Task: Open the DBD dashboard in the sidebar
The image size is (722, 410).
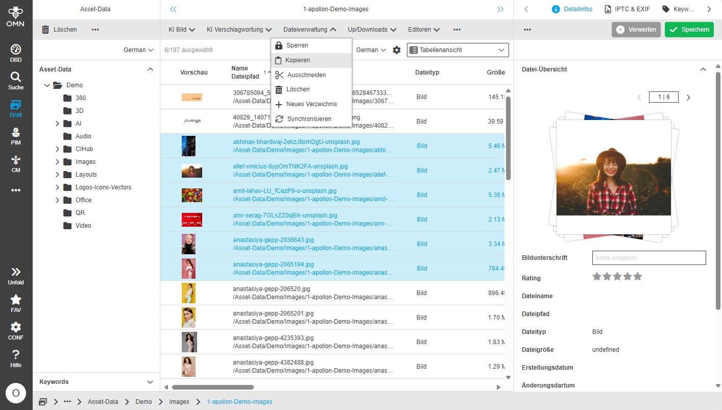Action: (16, 53)
